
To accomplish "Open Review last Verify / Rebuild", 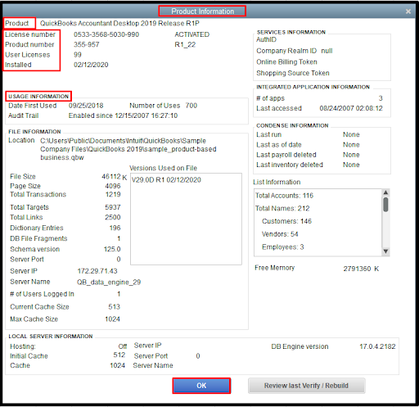I will click(306, 386).
